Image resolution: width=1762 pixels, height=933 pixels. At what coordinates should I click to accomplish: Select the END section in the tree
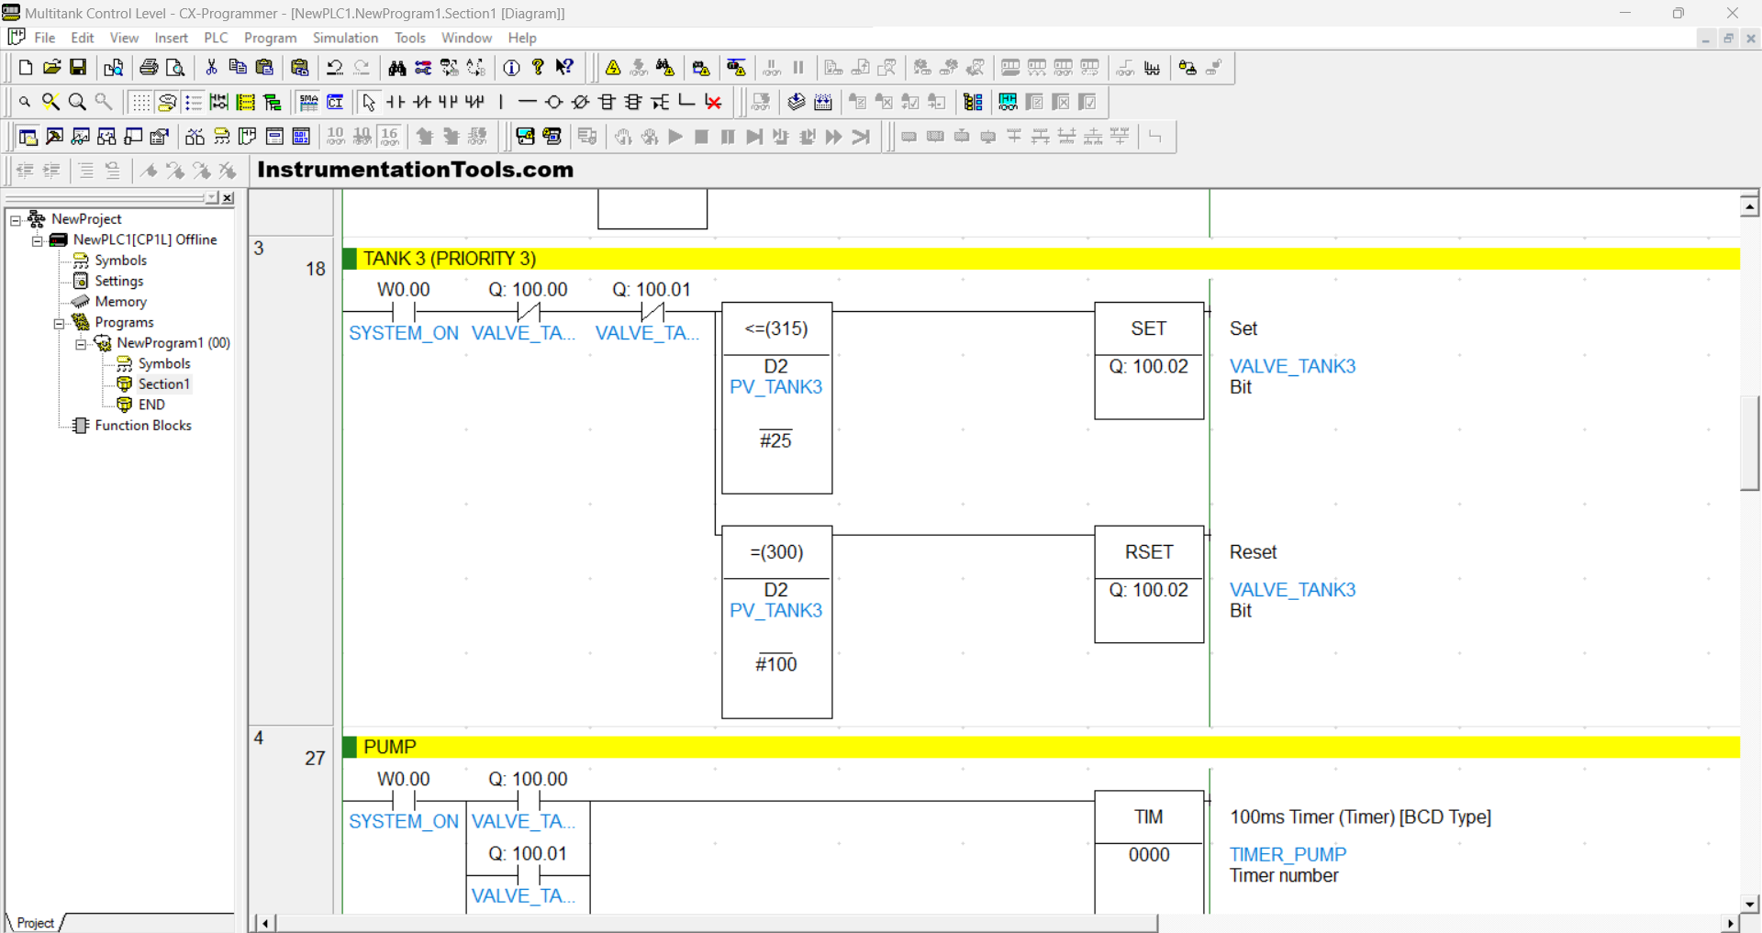click(151, 405)
